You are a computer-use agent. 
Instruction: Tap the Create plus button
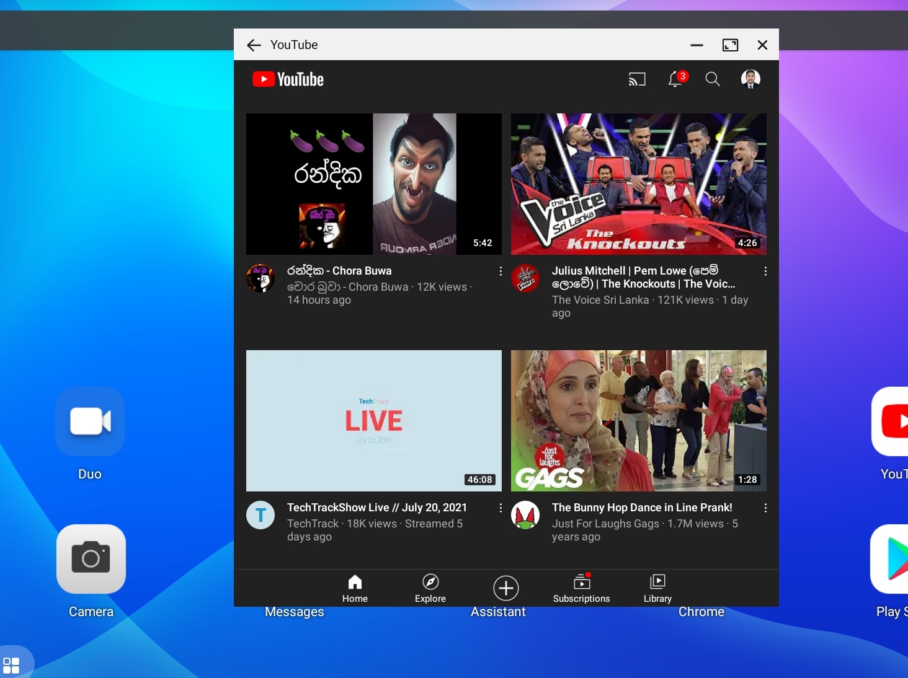(506, 588)
